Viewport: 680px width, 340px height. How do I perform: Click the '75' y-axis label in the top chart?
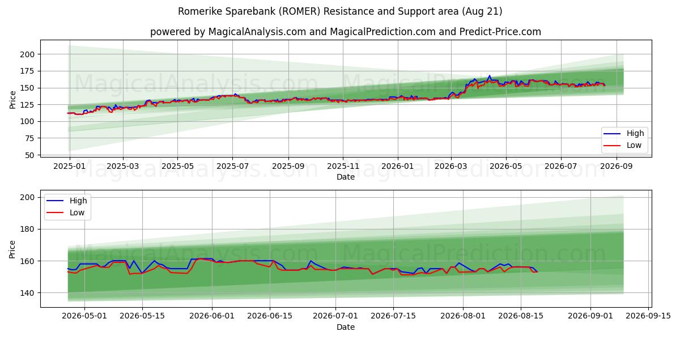[31, 138]
